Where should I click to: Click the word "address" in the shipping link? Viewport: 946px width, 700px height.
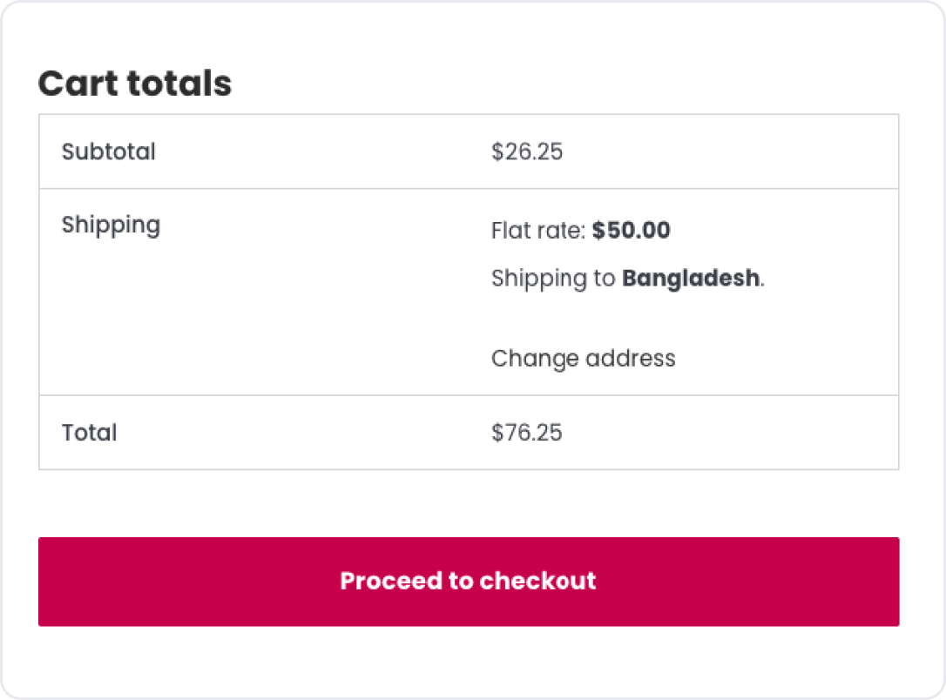(x=631, y=358)
